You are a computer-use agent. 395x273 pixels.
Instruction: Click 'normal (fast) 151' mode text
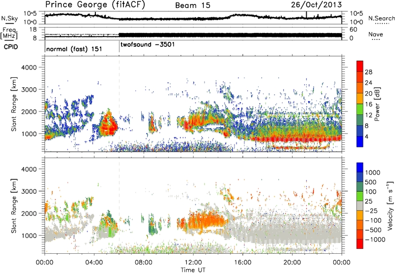(74, 49)
